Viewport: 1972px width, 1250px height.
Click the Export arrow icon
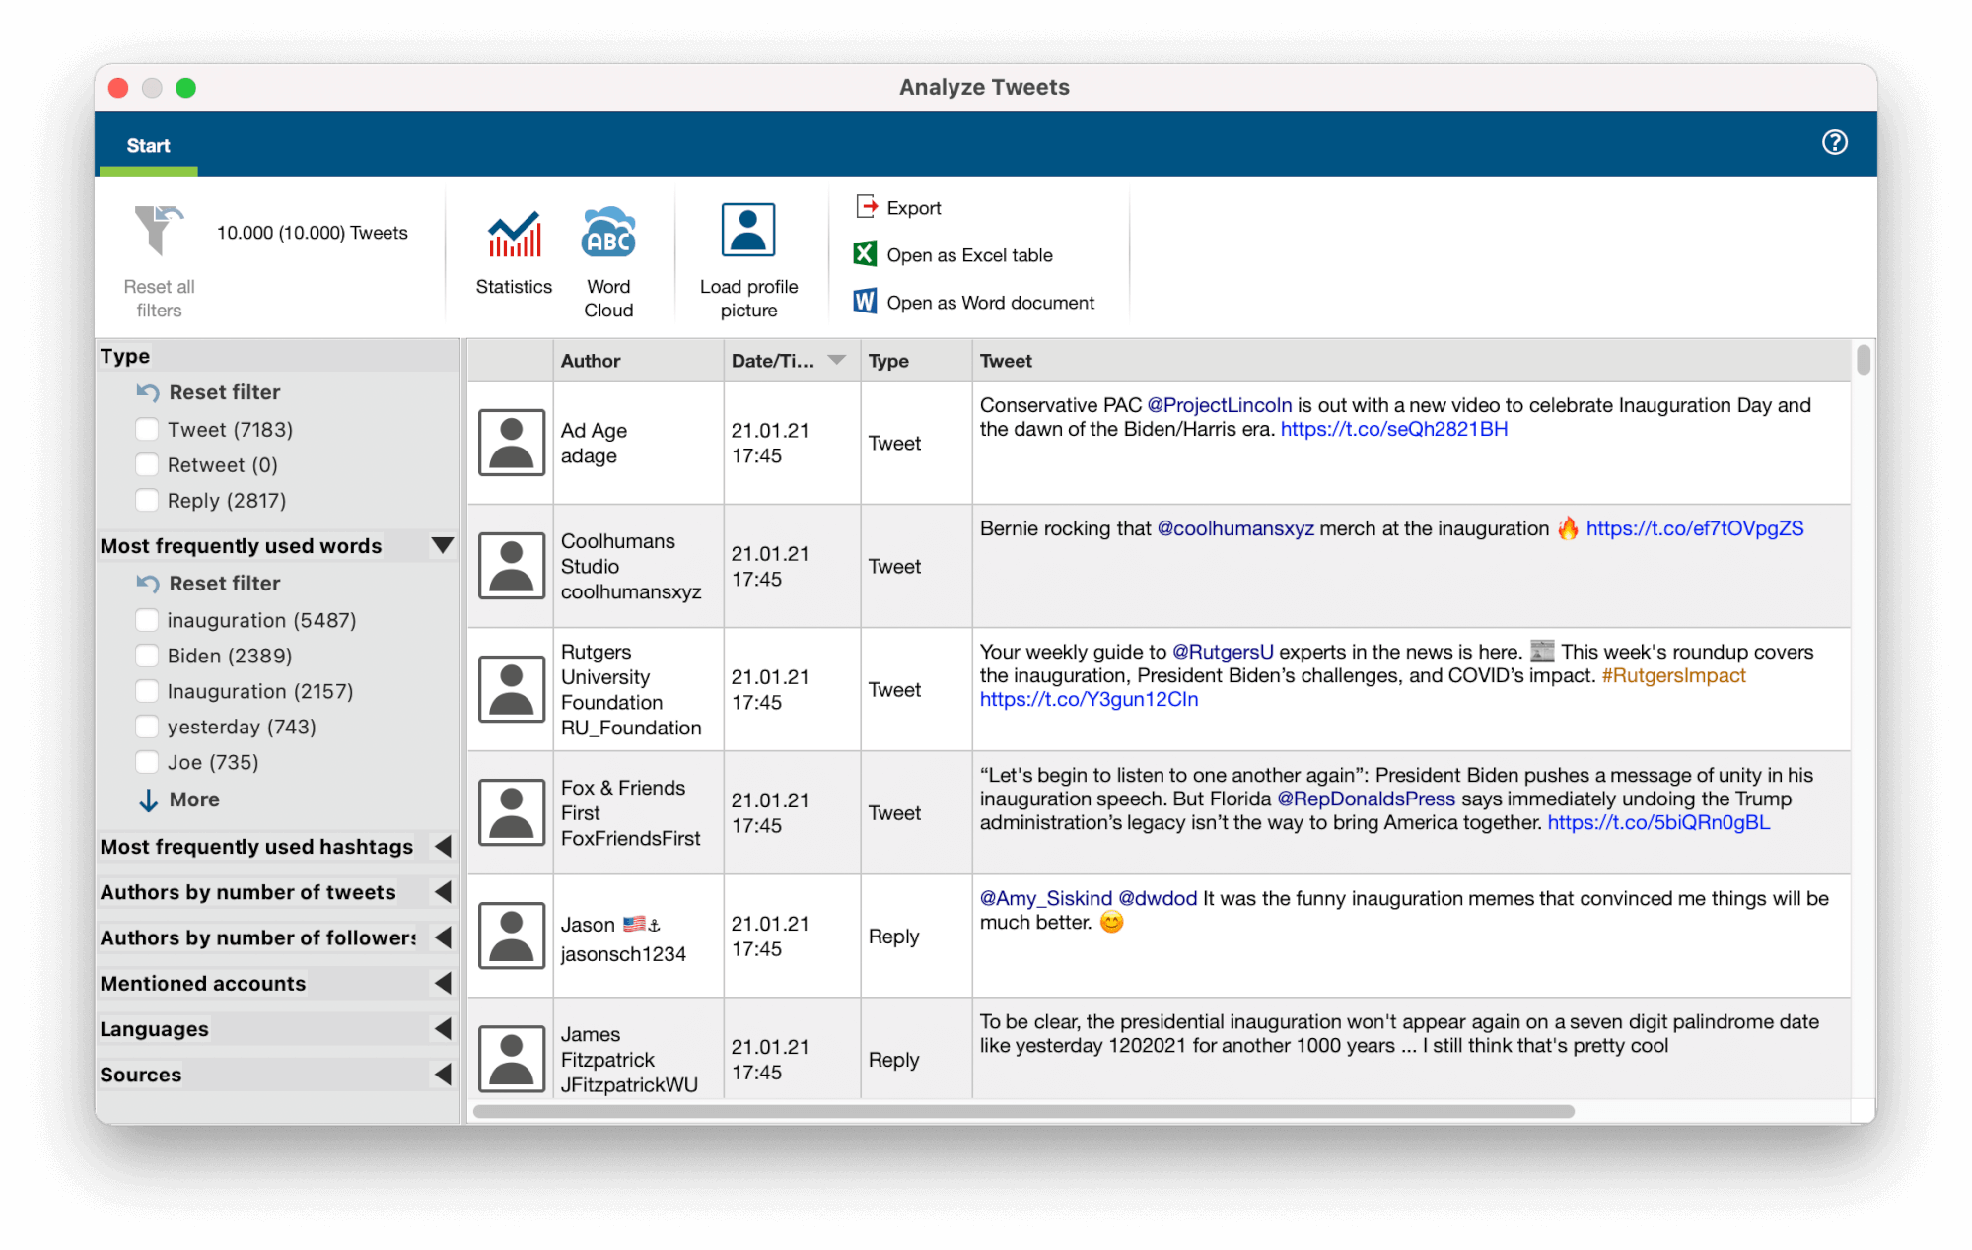coord(866,206)
